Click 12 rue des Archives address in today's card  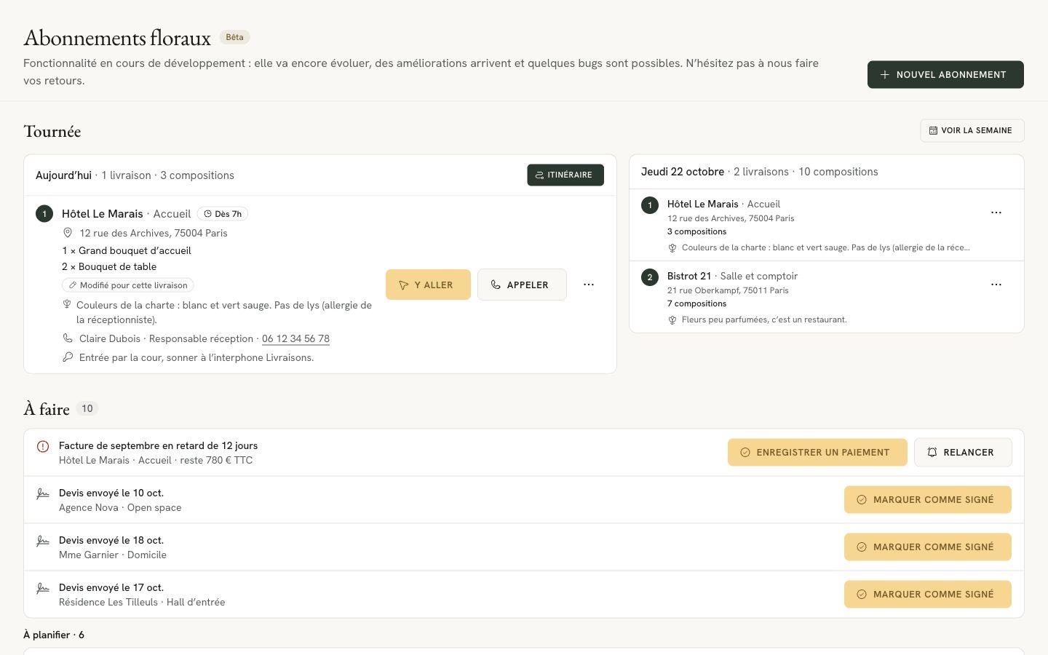point(154,233)
